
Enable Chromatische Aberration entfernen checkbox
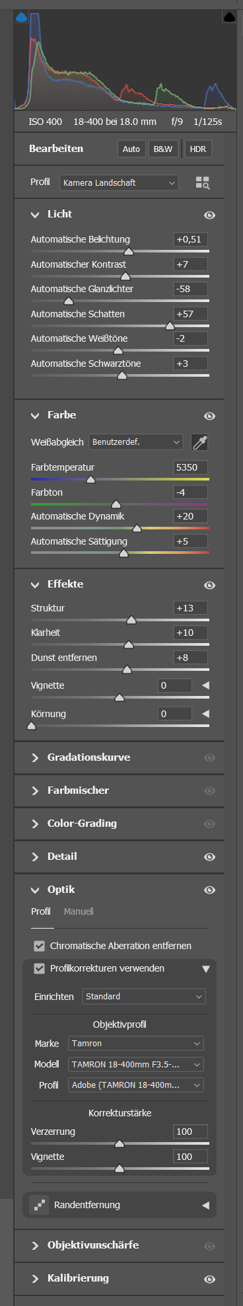(x=40, y=946)
